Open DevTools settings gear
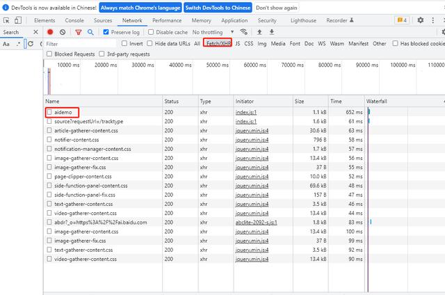 (x=421, y=20)
